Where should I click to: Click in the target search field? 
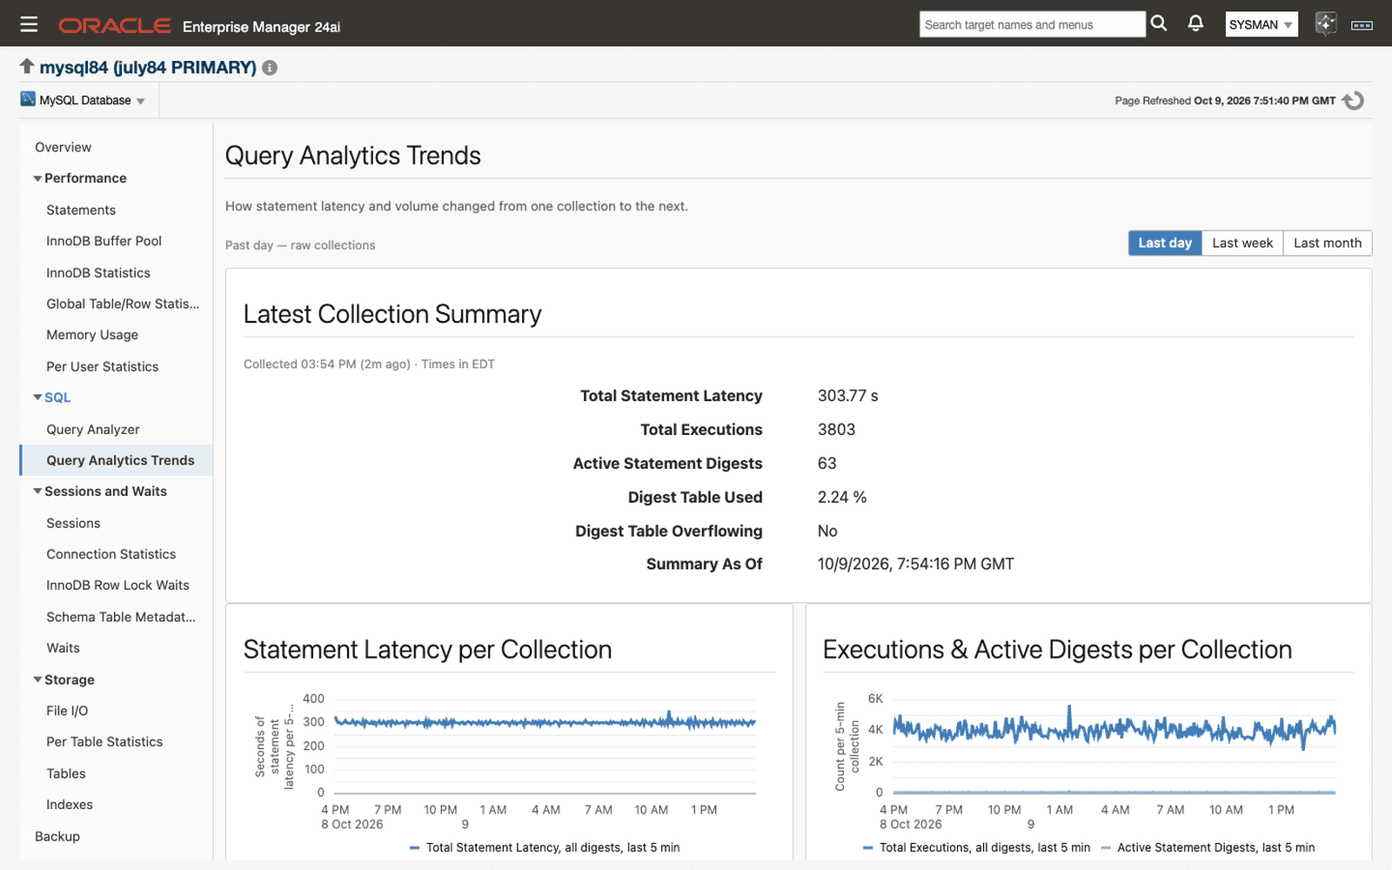pyautogui.click(x=1032, y=24)
